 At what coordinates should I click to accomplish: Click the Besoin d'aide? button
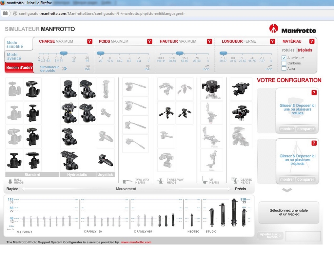(x=19, y=67)
